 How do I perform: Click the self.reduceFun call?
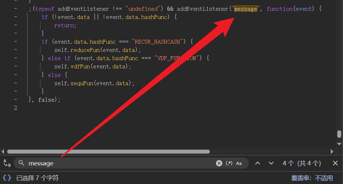[97, 50]
